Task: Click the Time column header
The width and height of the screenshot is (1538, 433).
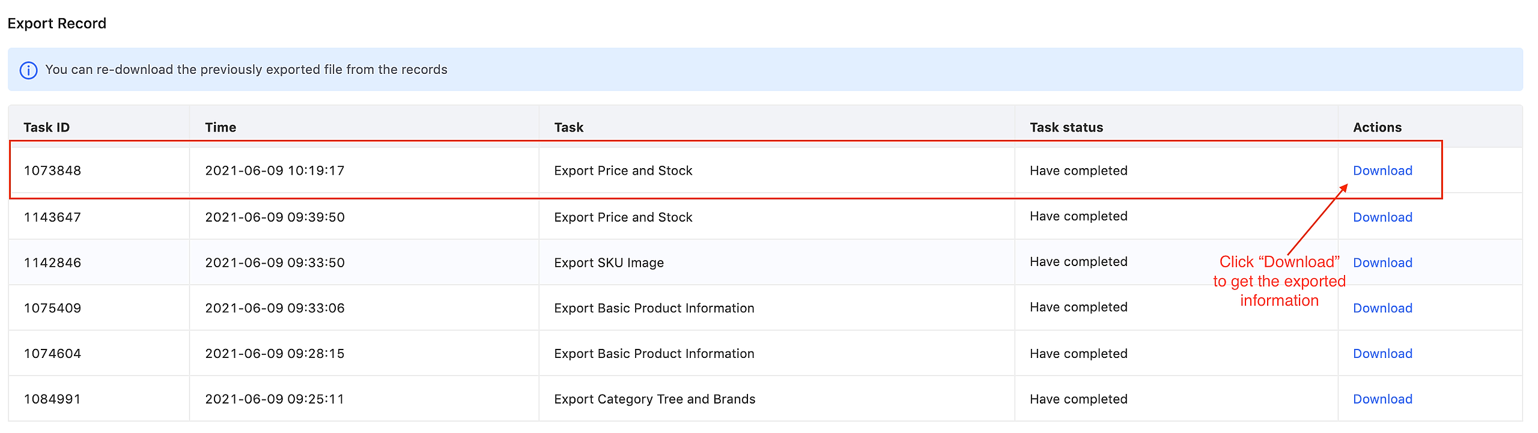Action: click(220, 127)
